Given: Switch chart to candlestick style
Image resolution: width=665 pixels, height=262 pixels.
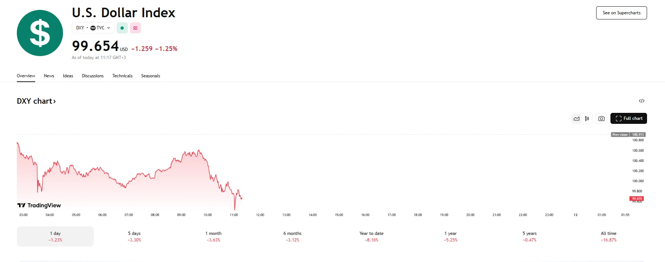Looking at the screenshot, I should (587, 118).
